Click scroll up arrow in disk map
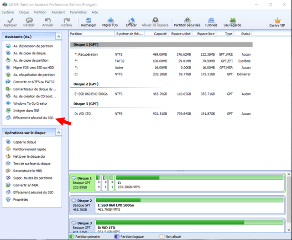Viewport: 292px width, 240px height. [x=289, y=174]
